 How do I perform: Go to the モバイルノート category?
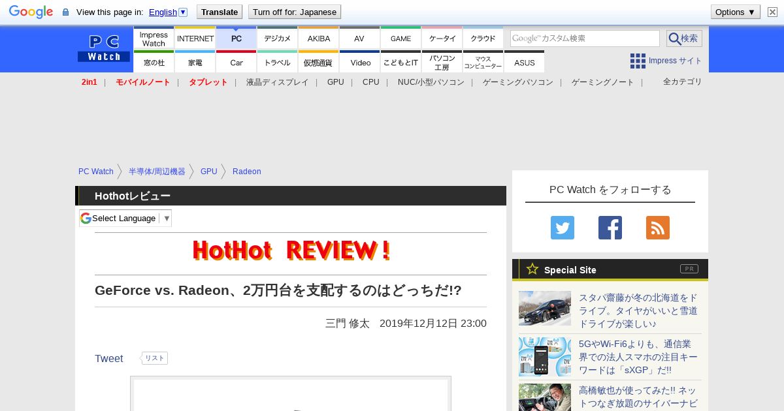[x=143, y=82]
